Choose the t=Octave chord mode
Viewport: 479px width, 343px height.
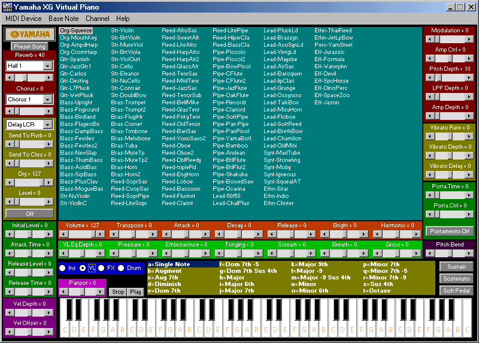pyautogui.click(x=377, y=291)
